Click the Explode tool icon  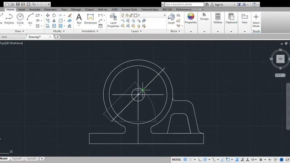pyautogui.click(x=70, y=21)
